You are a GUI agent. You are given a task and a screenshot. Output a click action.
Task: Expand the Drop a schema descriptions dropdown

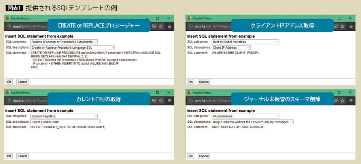253,122
